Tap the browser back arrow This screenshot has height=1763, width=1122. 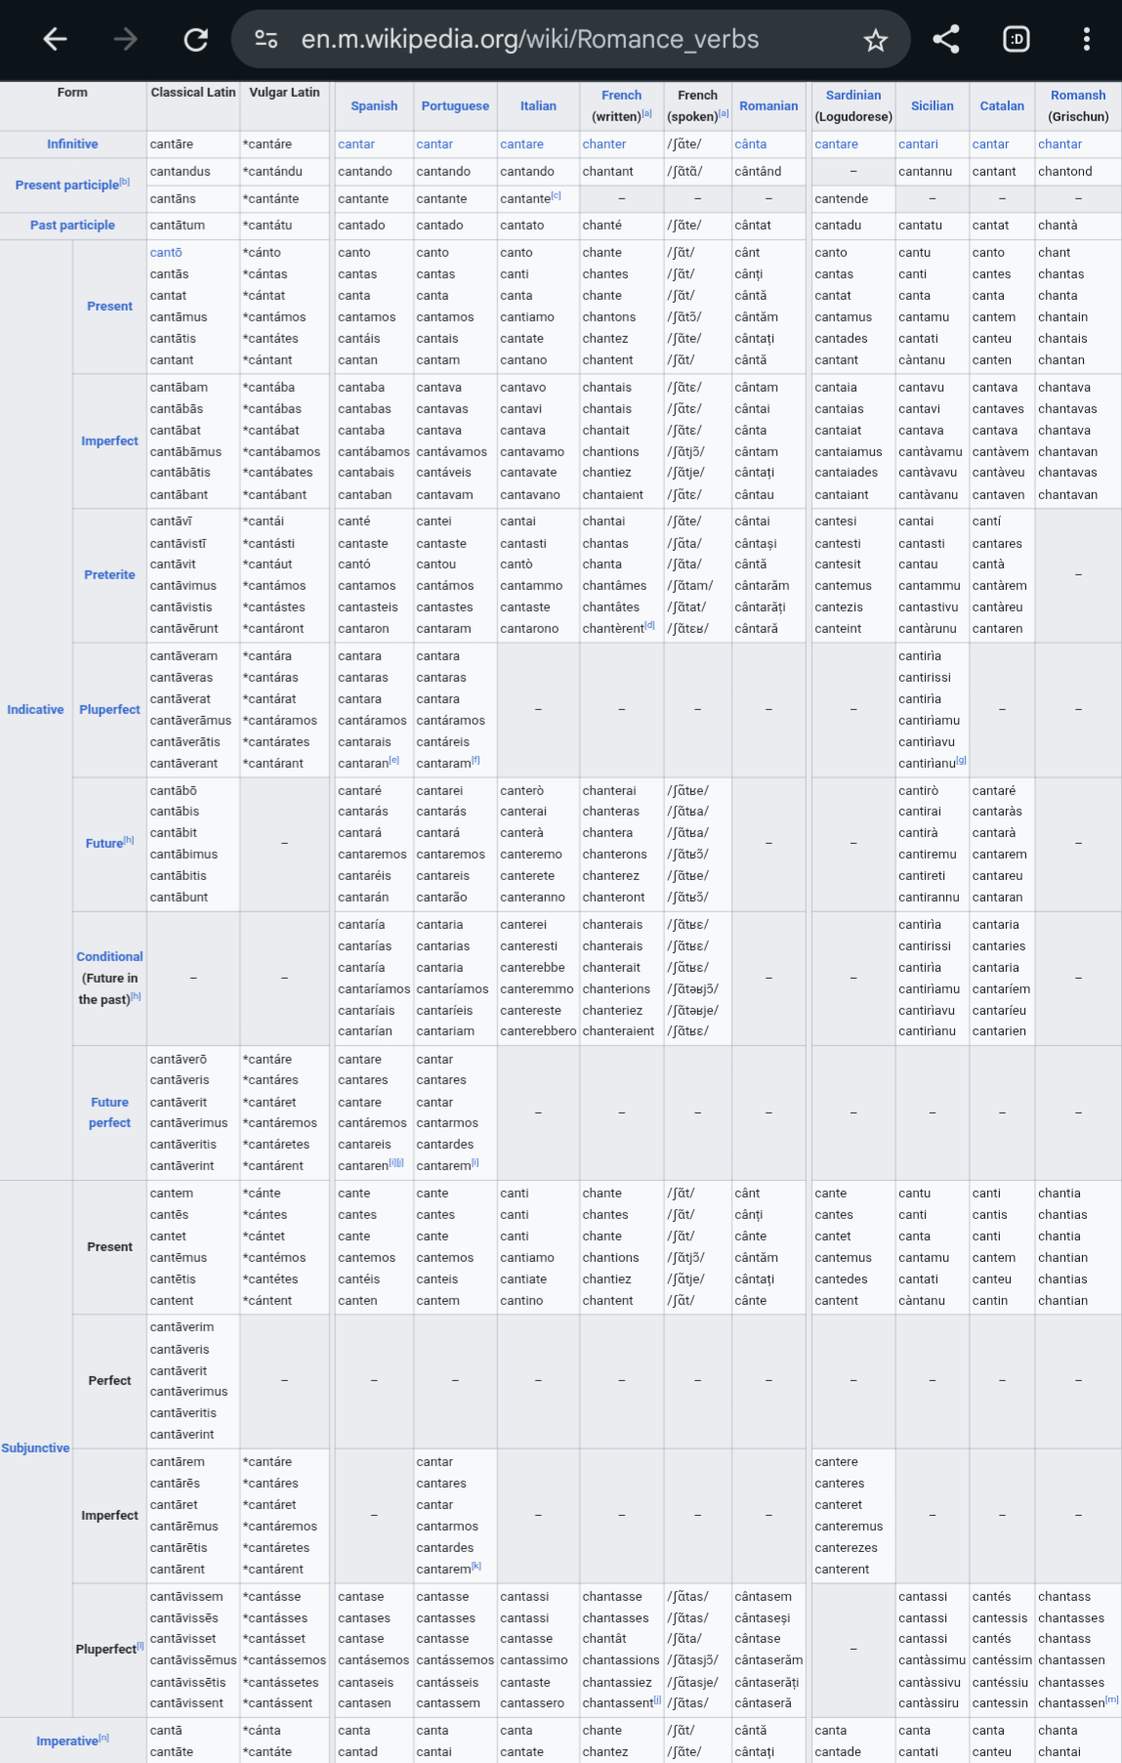pyautogui.click(x=56, y=39)
